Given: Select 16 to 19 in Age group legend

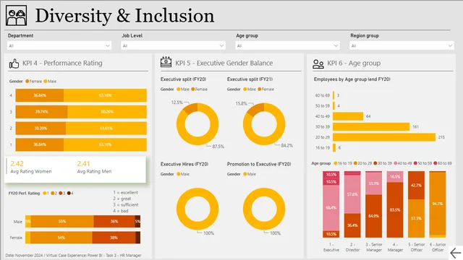Looking at the screenshot, I should click(343, 163).
